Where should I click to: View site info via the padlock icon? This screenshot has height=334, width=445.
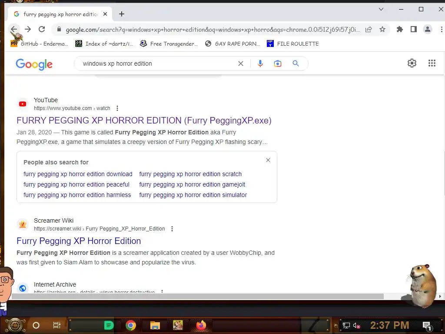(59, 29)
